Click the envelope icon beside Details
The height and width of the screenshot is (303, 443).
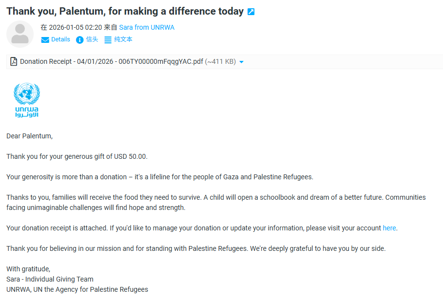click(x=45, y=40)
